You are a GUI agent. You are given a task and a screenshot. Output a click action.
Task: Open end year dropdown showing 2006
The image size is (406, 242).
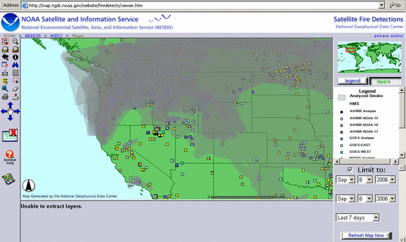(386, 199)
